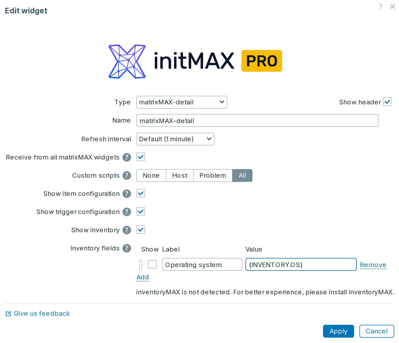Enable Show checkbox for Operating system field
The height and width of the screenshot is (343, 399).
(152, 264)
